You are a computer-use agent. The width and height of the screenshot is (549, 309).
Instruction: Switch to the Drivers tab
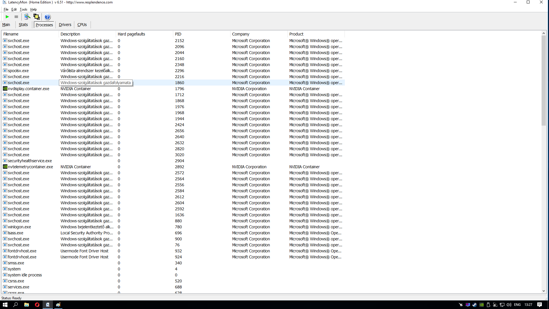[x=65, y=25]
